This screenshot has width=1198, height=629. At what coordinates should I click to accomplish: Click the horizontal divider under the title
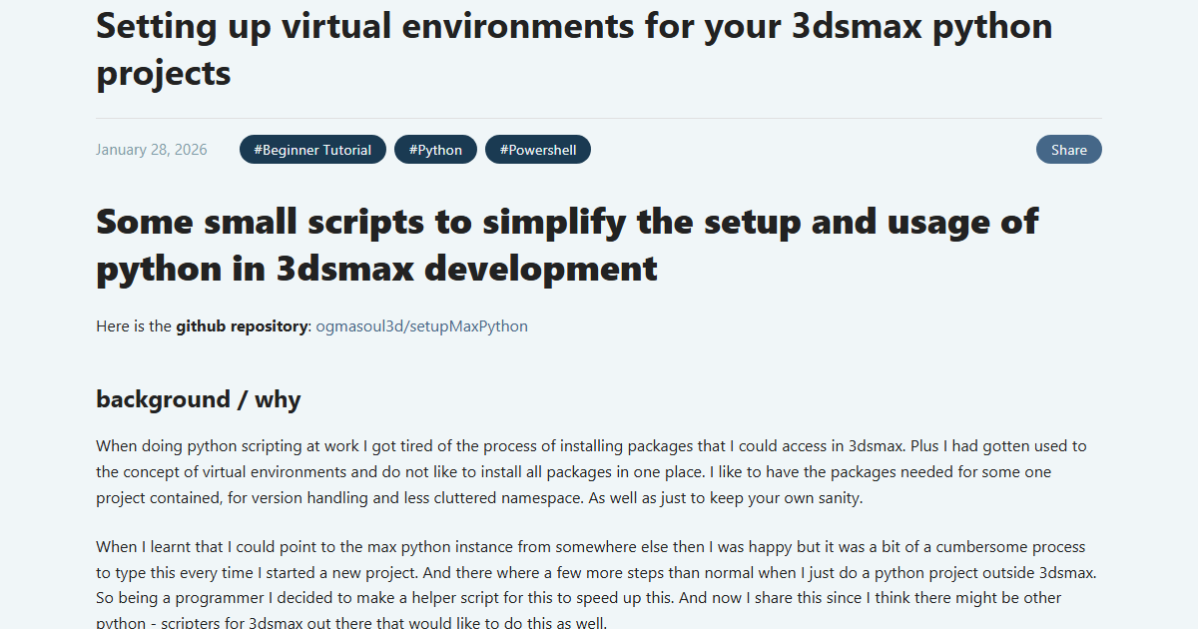click(x=599, y=116)
